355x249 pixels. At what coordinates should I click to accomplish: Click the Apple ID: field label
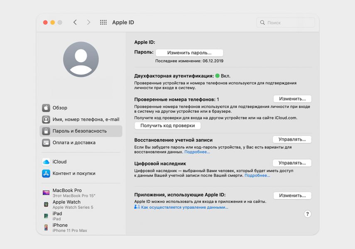point(144,42)
